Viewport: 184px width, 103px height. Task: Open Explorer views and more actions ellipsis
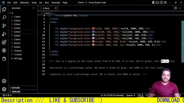click(x=33, y=8)
